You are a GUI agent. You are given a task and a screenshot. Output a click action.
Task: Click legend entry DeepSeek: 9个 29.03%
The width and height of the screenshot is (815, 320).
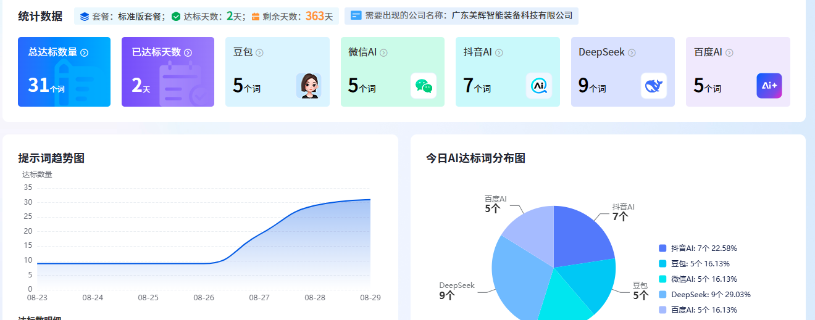(705, 295)
